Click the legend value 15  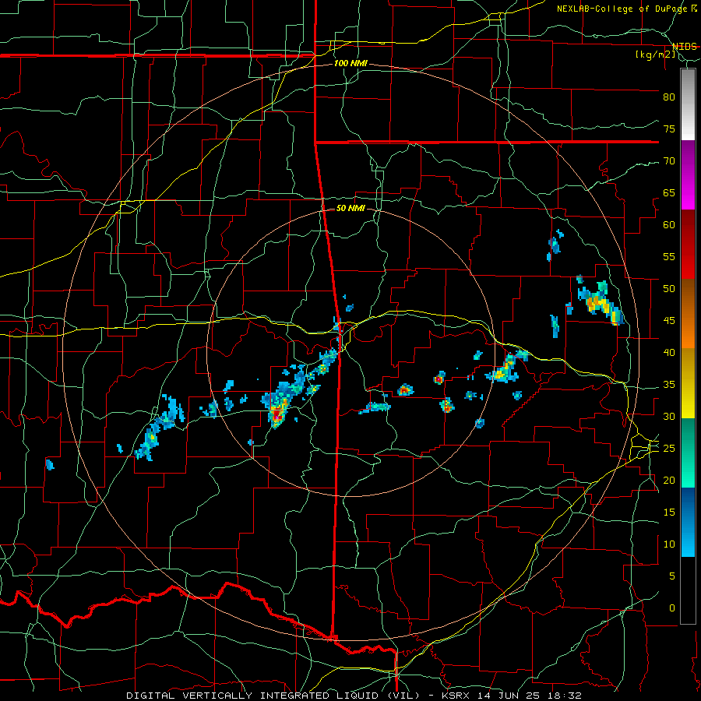(669, 513)
